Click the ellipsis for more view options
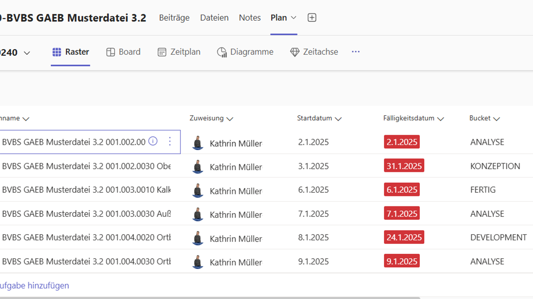This screenshot has width=533, height=299. coord(356,52)
